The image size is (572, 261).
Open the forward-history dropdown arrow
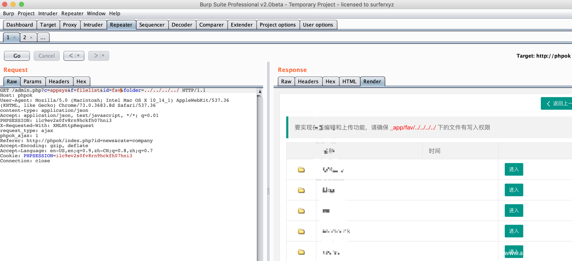(x=103, y=55)
